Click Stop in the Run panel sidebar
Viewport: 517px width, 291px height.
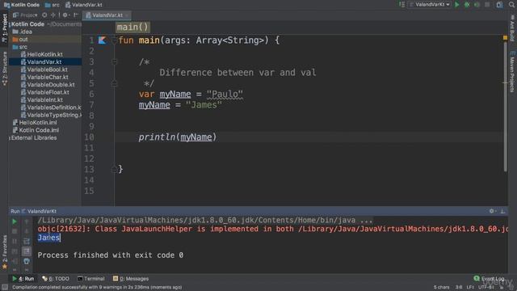15,231
